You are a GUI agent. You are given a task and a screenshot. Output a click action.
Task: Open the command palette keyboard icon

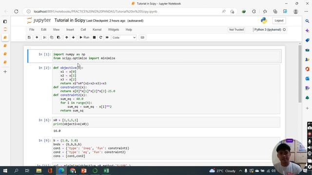(142, 37)
